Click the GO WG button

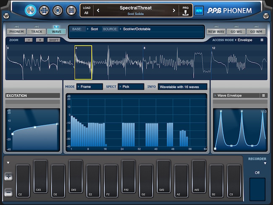236,32
